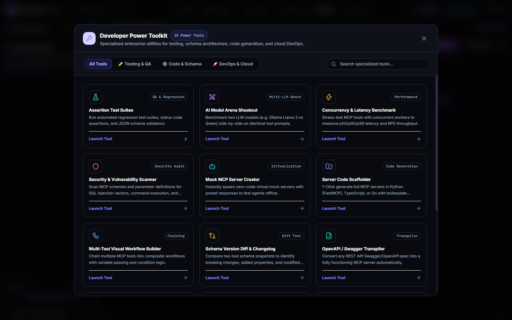Viewport: 512px width, 320px height.
Task: Click the Multi-Tool Visual Workflow Builder icon
Action: pos(96,236)
